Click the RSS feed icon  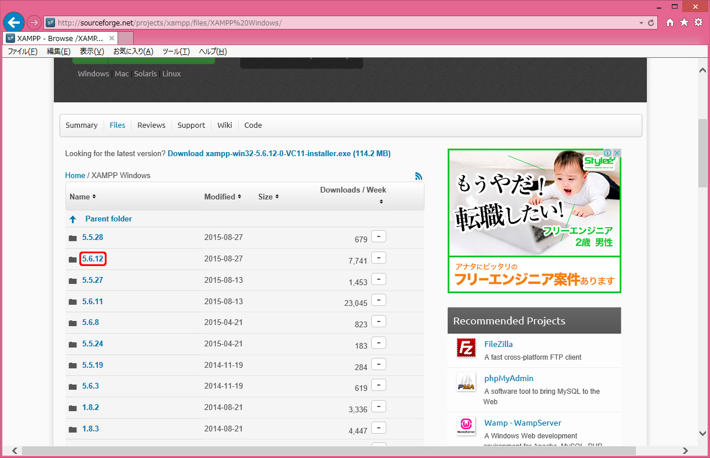tap(419, 176)
